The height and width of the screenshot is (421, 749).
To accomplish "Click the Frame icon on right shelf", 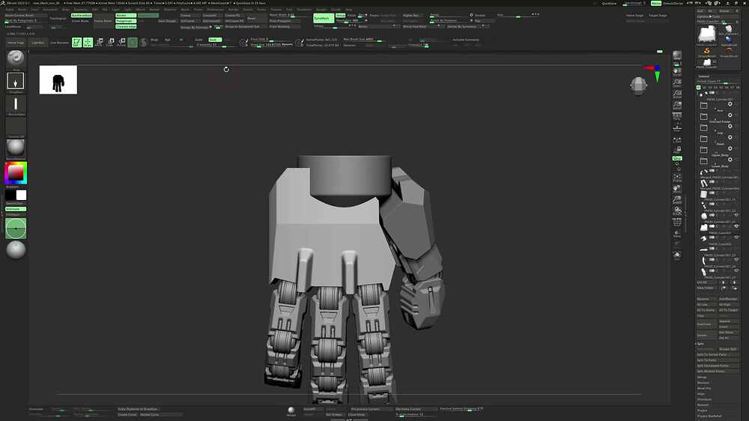I will (677, 178).
